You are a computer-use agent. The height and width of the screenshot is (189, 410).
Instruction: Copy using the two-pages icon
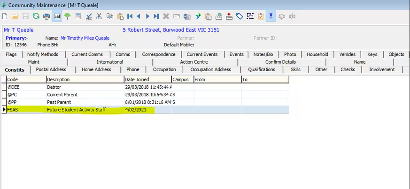pyautogui.click(x=109, y=16)
